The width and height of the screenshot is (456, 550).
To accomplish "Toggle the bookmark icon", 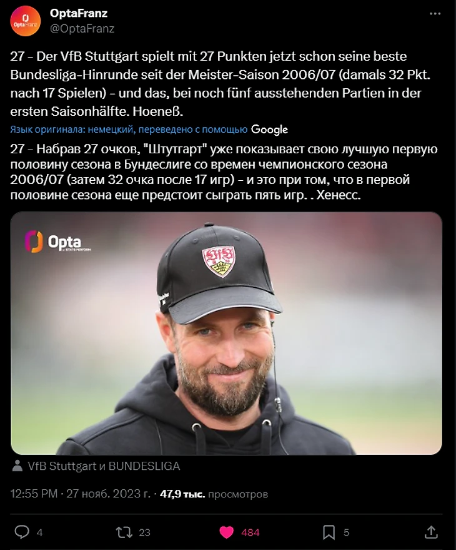I will pos(329,532).
